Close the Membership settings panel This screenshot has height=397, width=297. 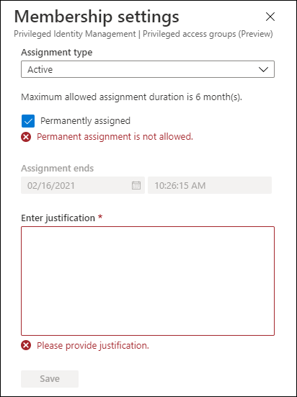pos(270,17)
